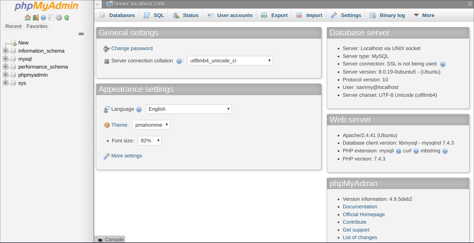Expand the mysql database node
474x243 pixels.
coord(5,59)
